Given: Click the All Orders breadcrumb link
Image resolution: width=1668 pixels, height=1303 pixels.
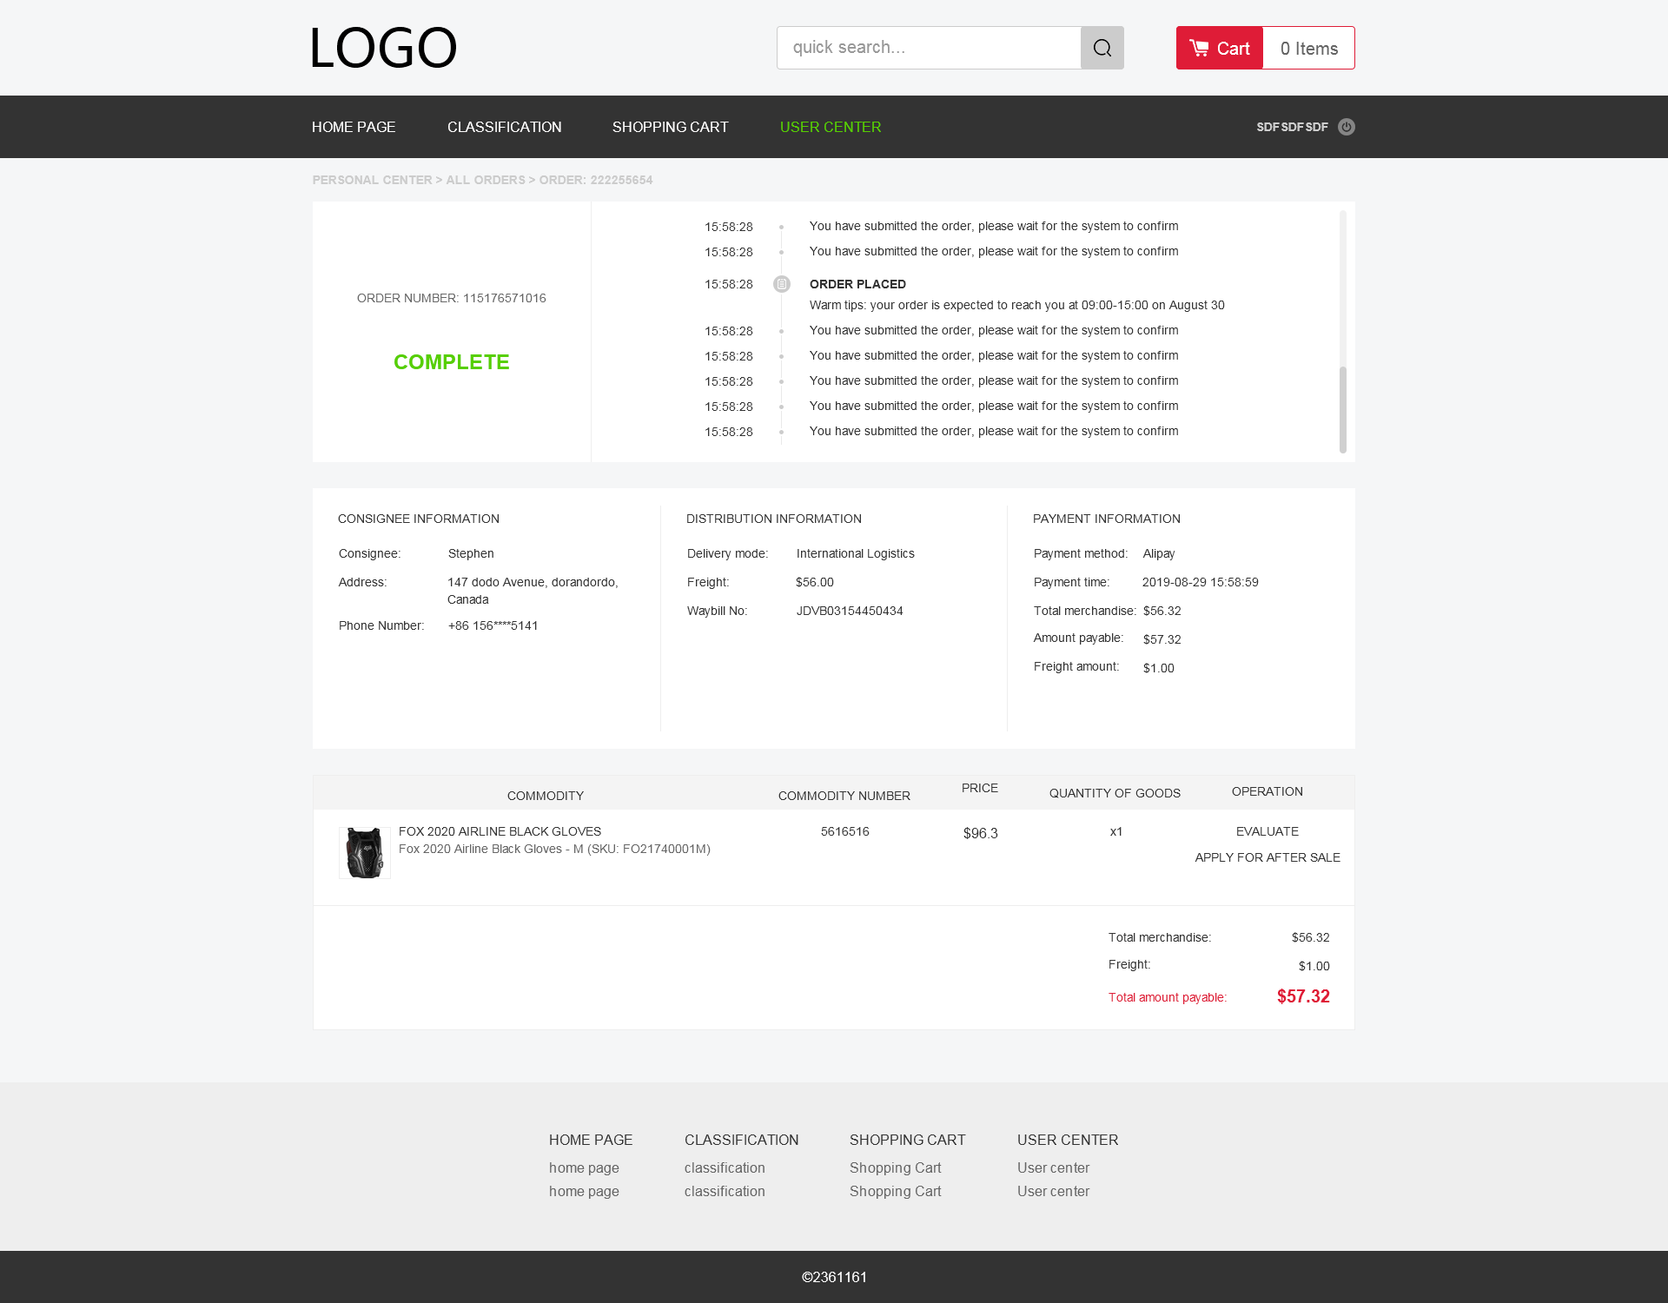Looking at the screenshot, I should point(485,180).
